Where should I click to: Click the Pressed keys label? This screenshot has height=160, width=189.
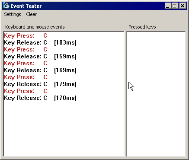click(142, 27)
